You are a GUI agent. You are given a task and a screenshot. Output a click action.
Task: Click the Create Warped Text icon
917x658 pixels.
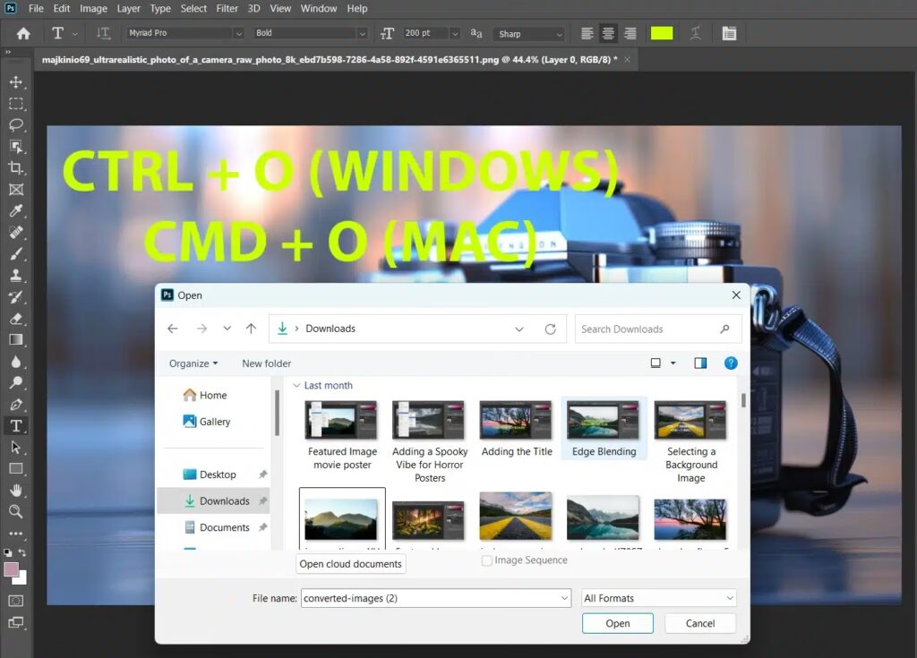(696, 33)
